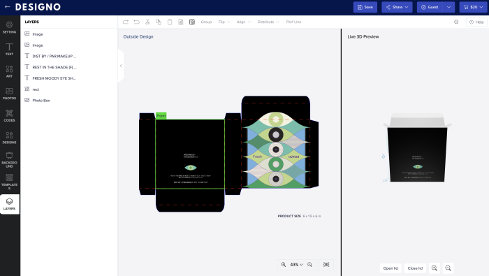Open the Designs panel in sidebar
This screenshot has height=276, width=489.
pos(9,138)
